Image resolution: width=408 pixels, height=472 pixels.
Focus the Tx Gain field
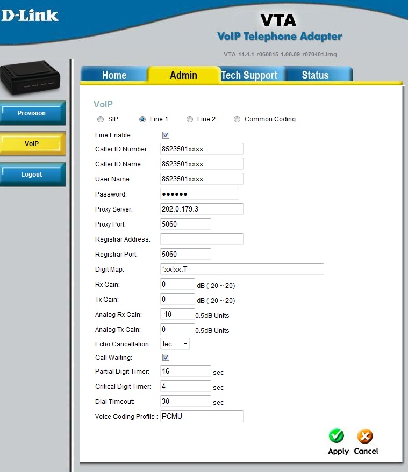[177, 299]
